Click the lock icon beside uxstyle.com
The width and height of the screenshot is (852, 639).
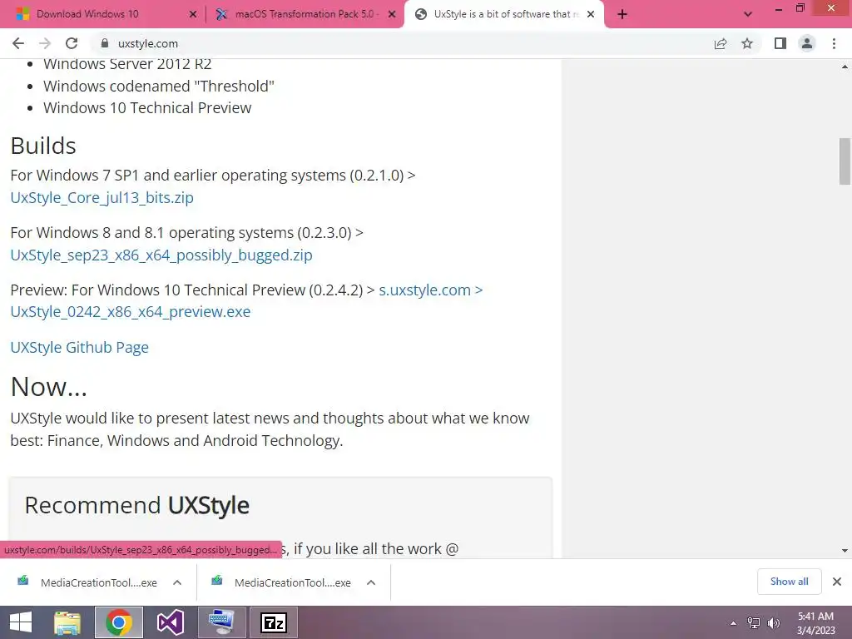(x=105, y=43)
